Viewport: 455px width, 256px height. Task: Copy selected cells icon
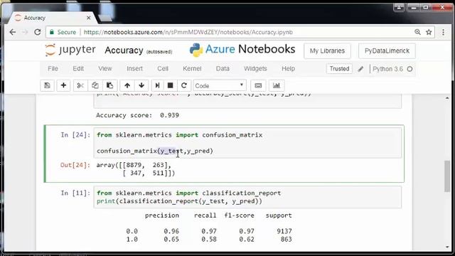(95, 85)
